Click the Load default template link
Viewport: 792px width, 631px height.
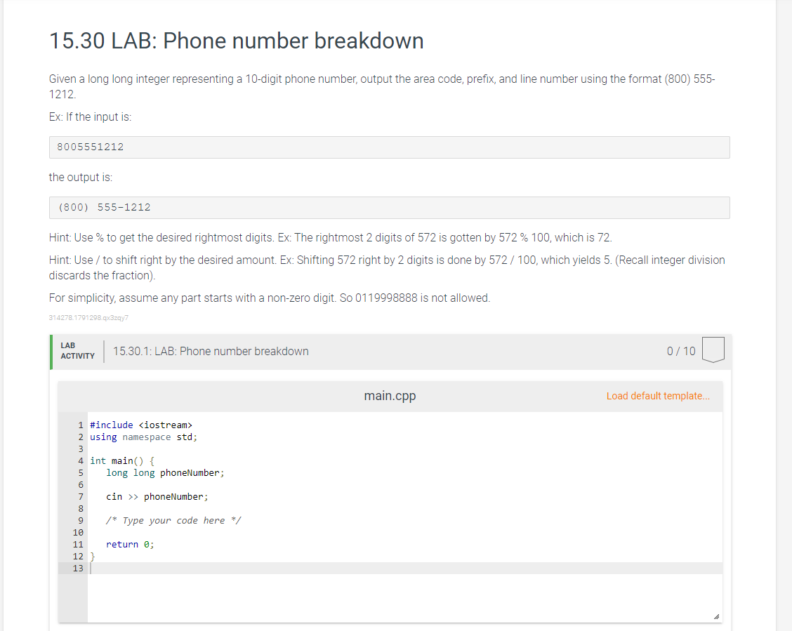tap(658, 396)
